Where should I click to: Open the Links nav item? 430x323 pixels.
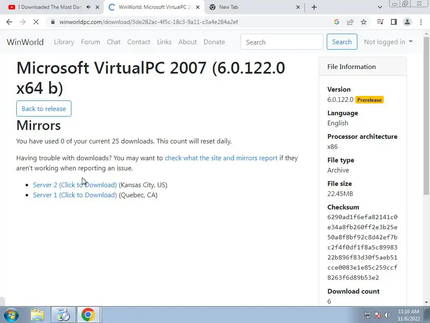click(164, 42)
